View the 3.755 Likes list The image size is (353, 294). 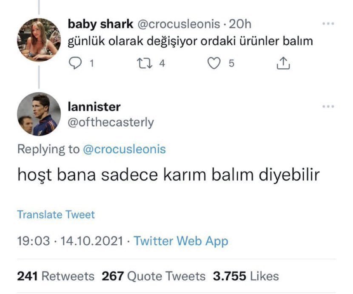pos(246,276)
